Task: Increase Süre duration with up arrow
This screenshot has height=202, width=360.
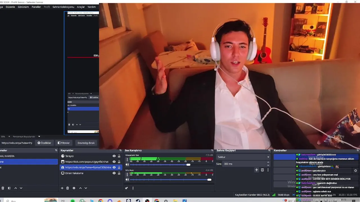Action: (268, 162)
